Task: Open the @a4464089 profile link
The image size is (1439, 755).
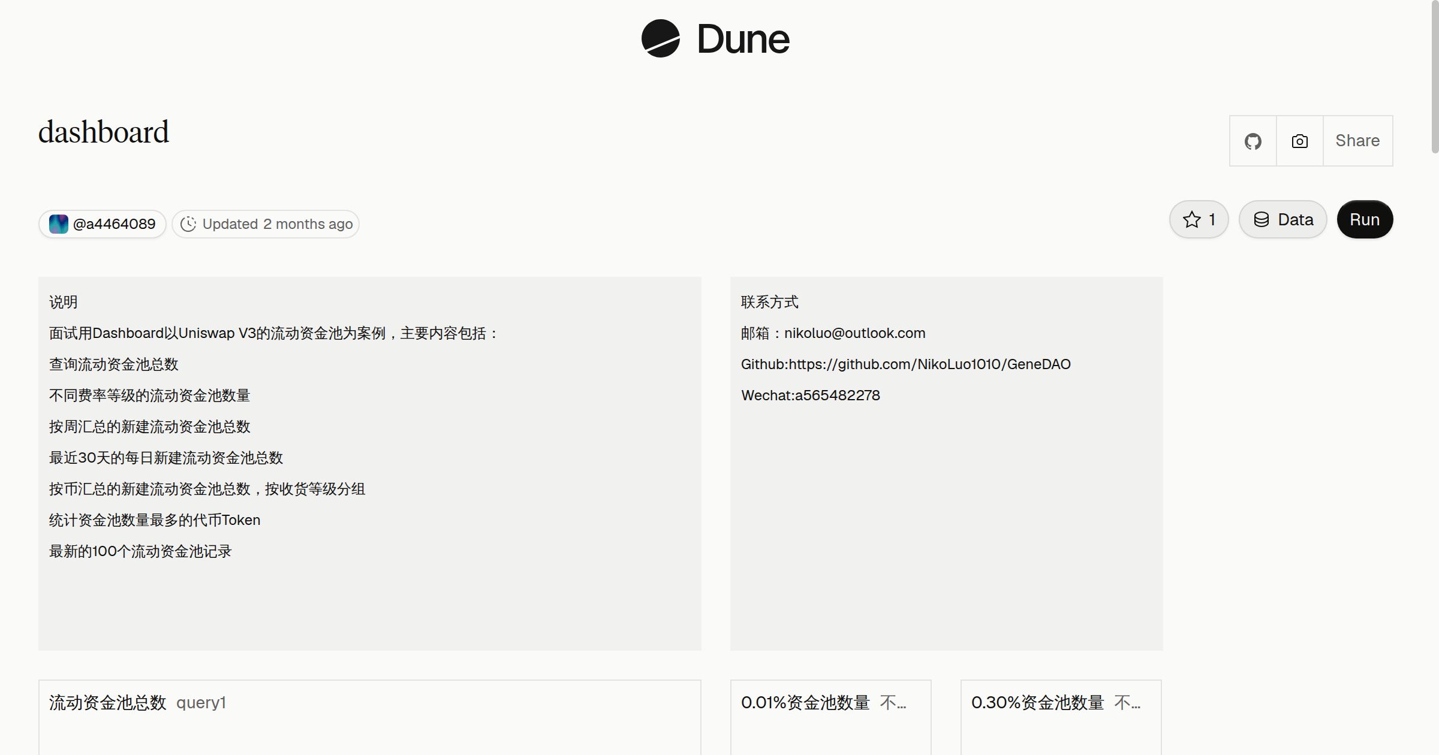Action: coord(103,224)
